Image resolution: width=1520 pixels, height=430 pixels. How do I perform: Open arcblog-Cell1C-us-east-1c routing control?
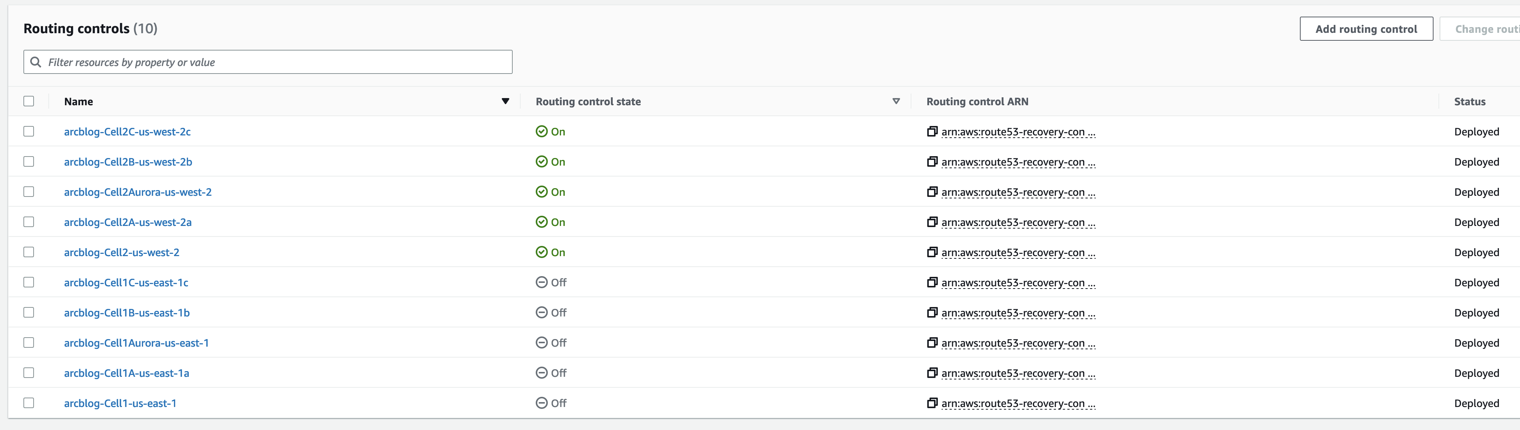(126, 283)
